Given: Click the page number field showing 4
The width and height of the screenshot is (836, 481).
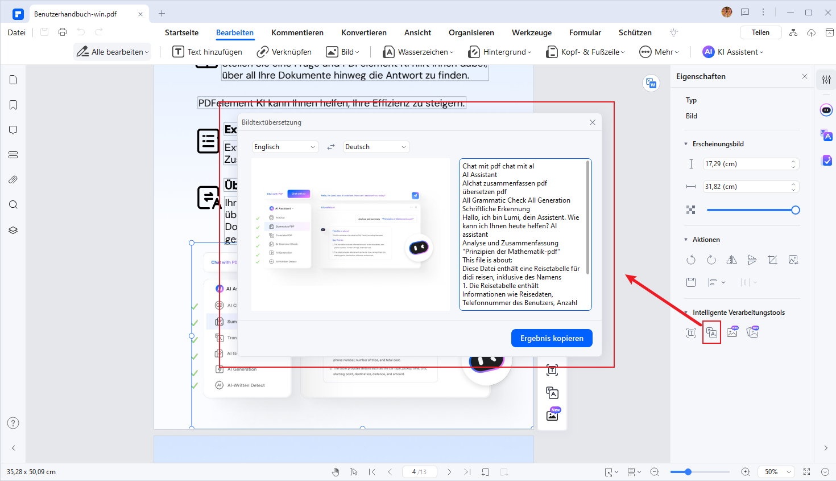Looking at the screenshot, I should click(x=420, y=472).
